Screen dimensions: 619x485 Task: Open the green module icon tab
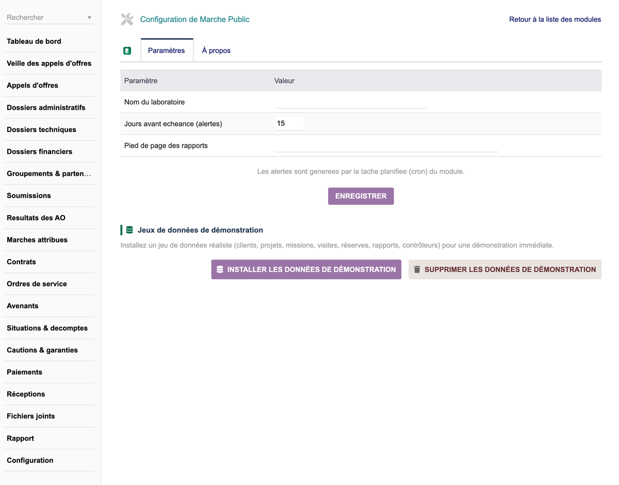click(x=127, y=51)
